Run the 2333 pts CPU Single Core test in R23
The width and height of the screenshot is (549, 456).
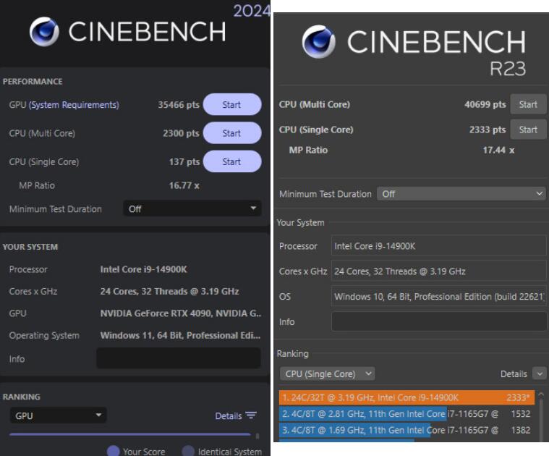[528, 130]
